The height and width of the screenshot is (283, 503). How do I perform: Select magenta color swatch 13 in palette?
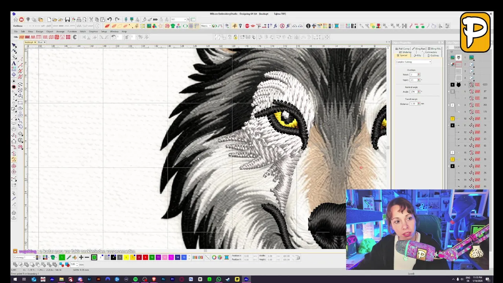[x=171, y=257]
